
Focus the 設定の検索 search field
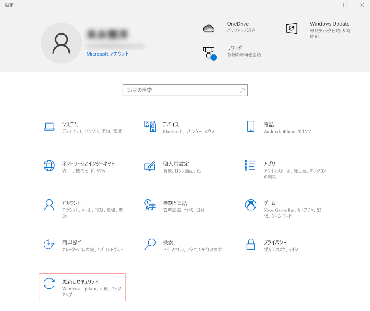click(x=185, y=90)
